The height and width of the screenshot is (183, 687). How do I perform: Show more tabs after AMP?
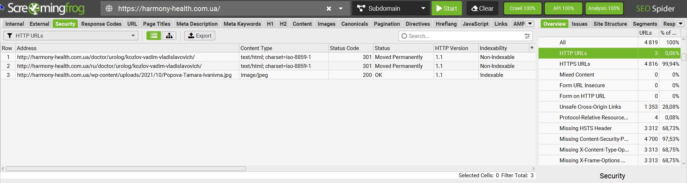[530, 24]
